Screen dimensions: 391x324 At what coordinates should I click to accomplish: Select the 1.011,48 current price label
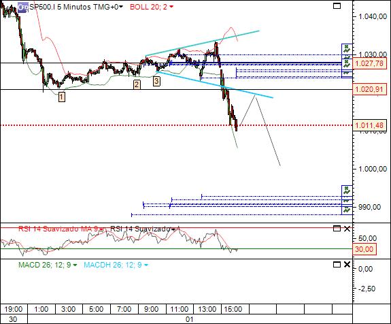coord(369,125)
